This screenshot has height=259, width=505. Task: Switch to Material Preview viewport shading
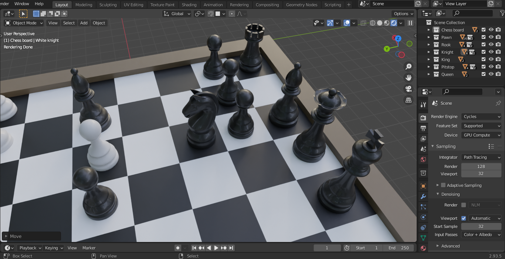[x=386, y=23]
